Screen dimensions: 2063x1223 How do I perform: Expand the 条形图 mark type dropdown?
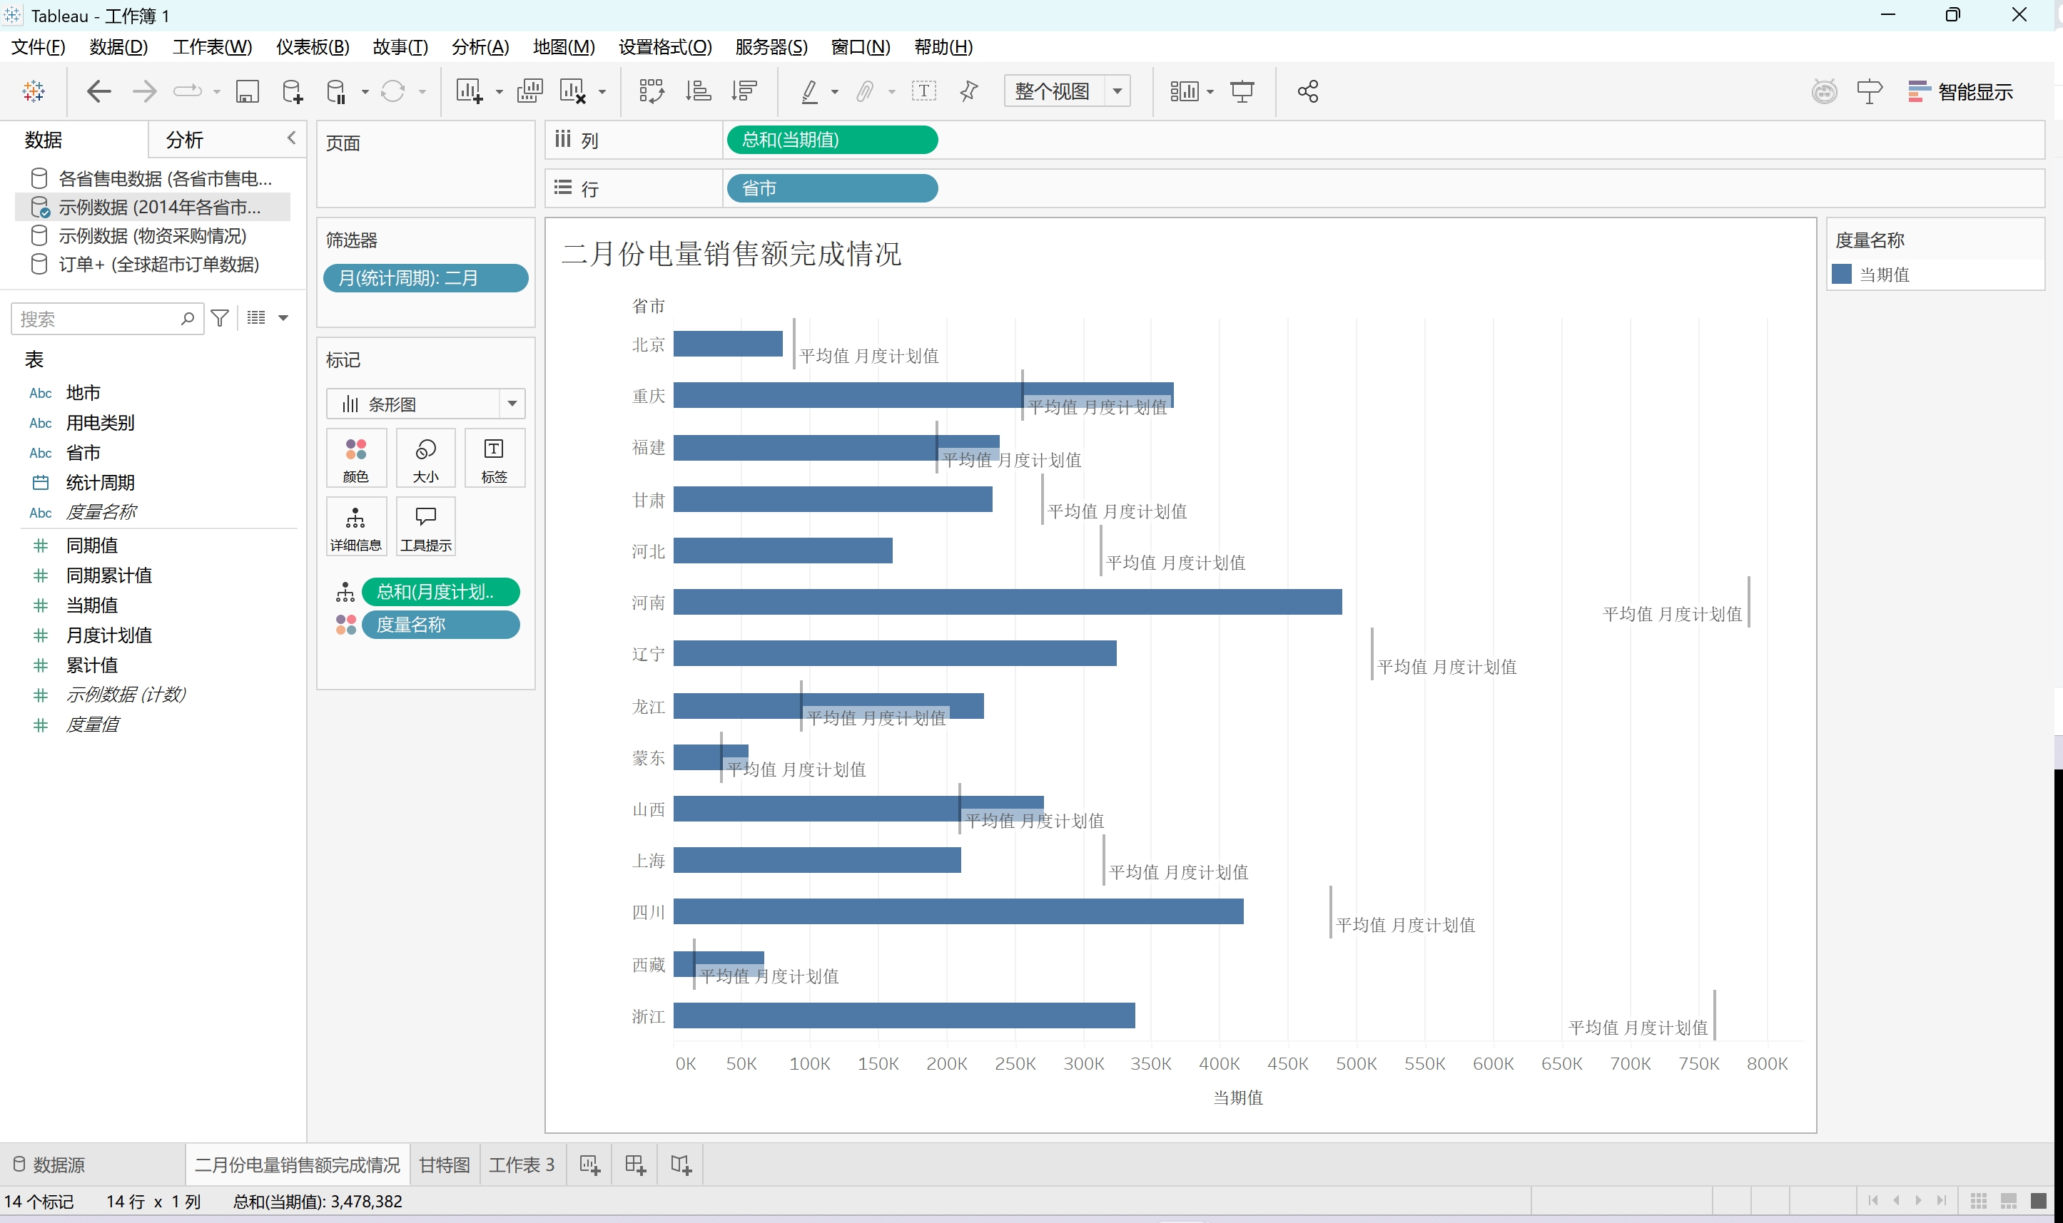click(x=511, y=404)
